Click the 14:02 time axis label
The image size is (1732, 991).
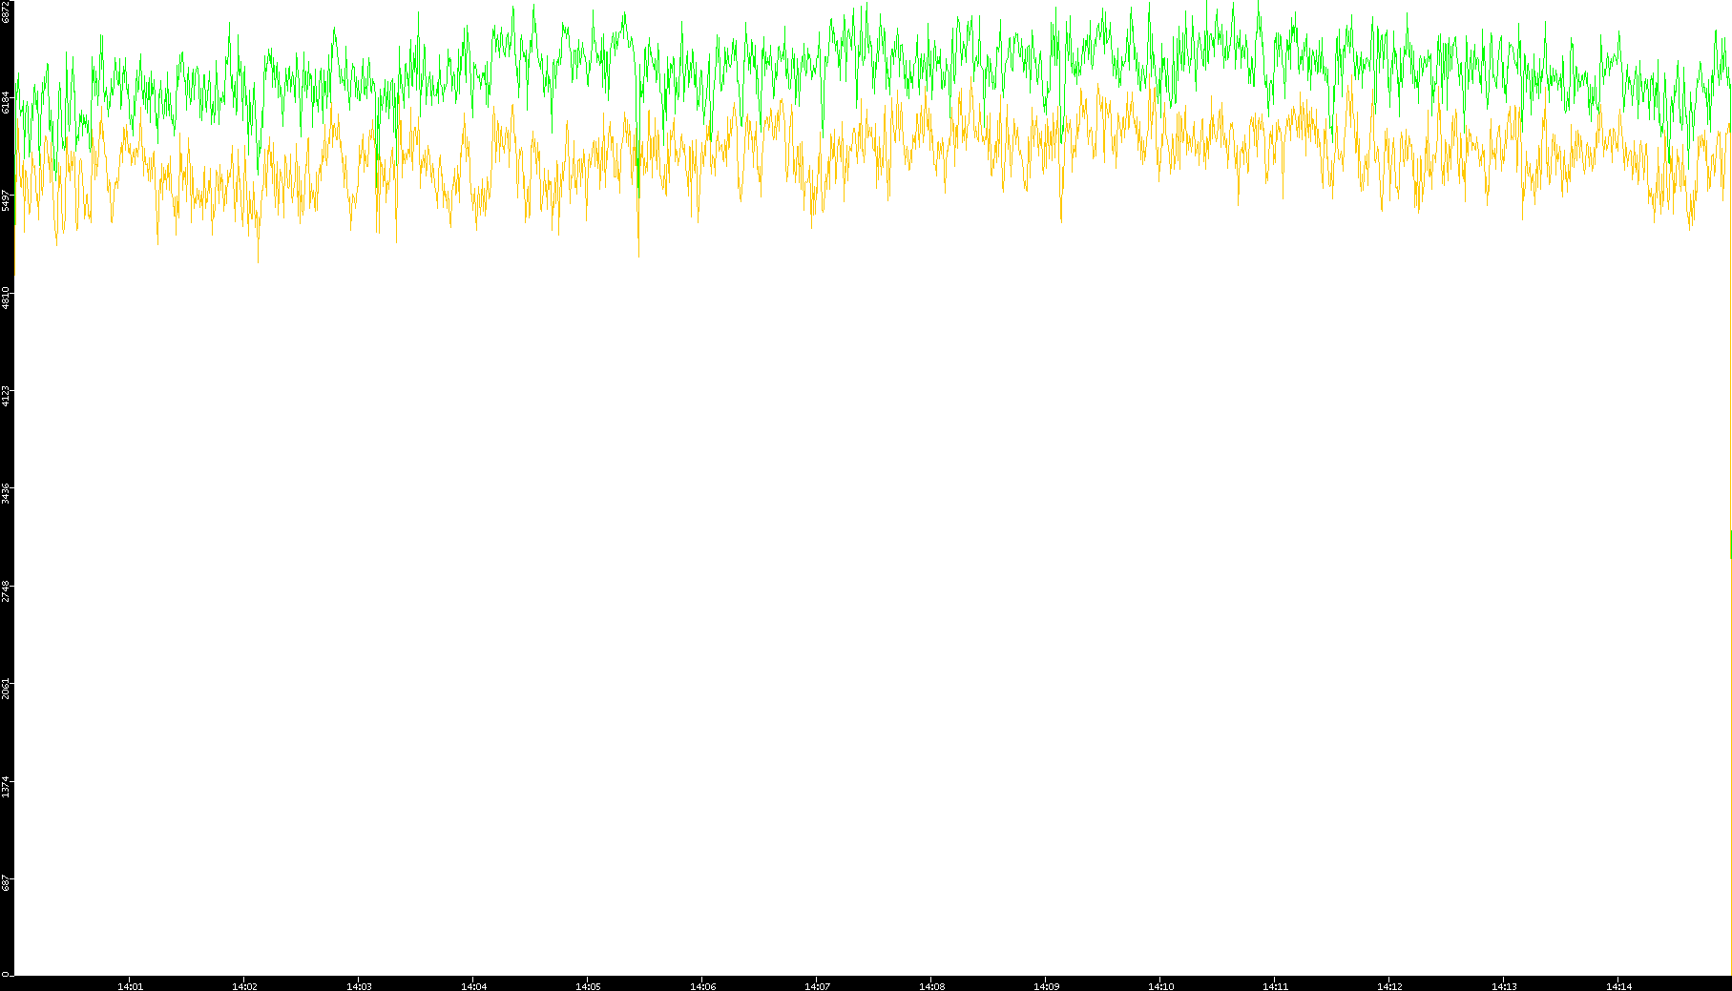(x=244, y=986)
